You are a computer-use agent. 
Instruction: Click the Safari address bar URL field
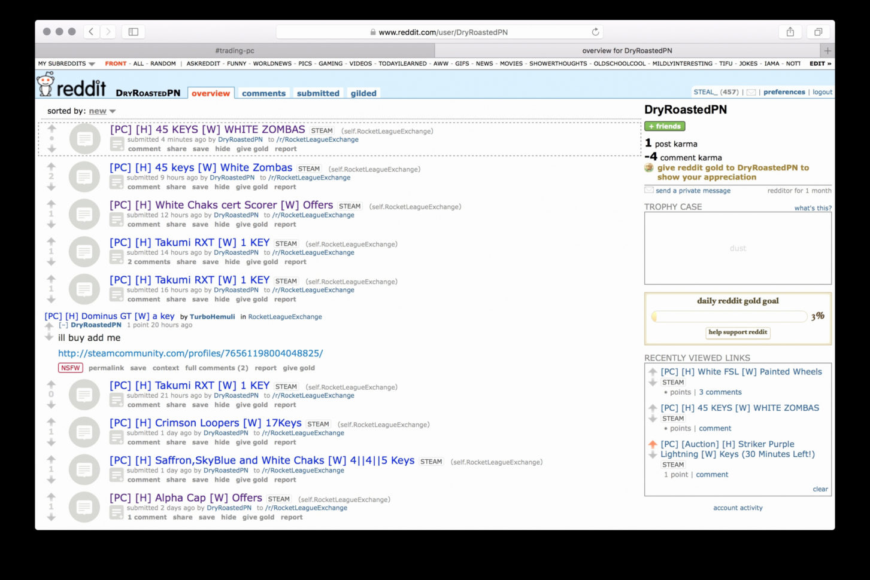pos(439,32)
